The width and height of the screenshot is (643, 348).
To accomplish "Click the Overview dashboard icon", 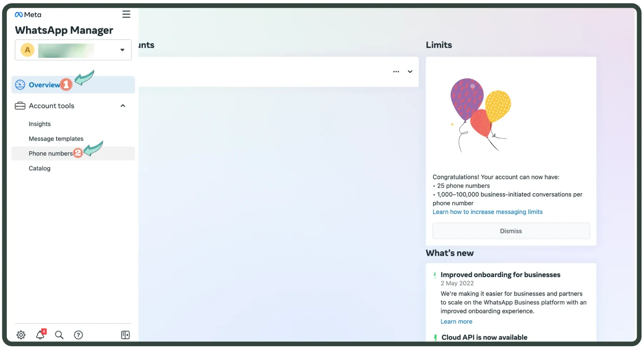I will pyautogui.click(x=20, y=85).
